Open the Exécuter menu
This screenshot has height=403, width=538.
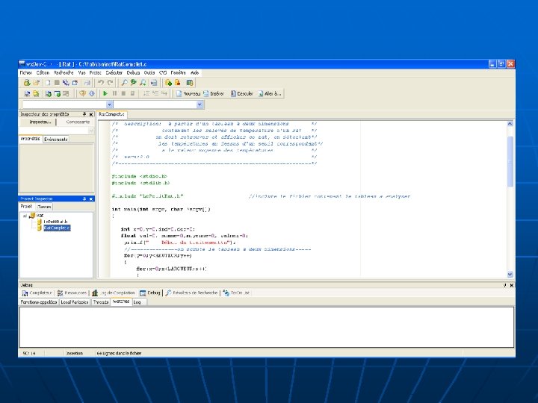114,73
